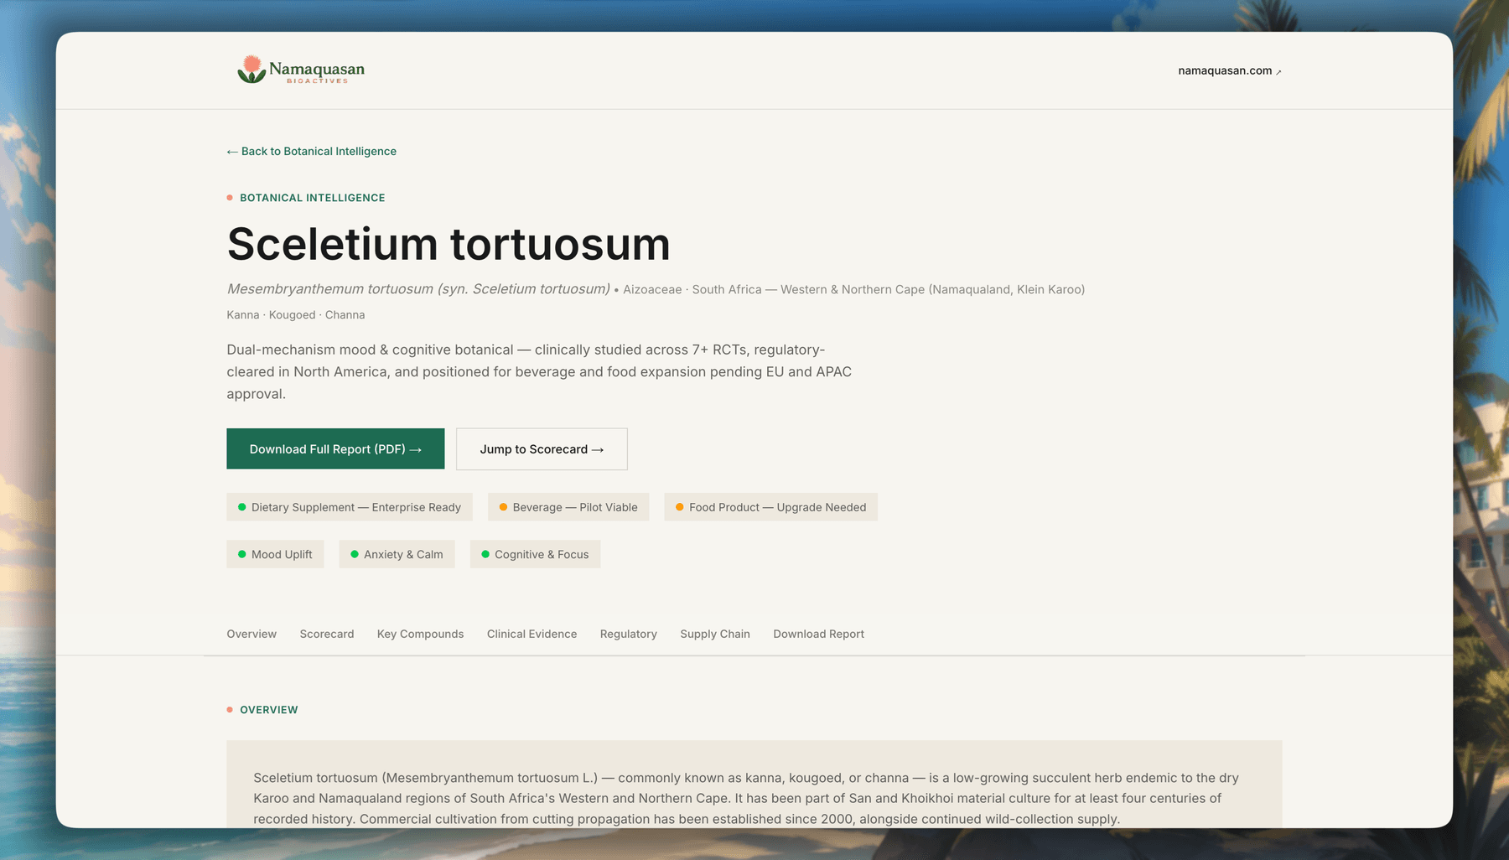Switch to the Supply Chain tab

(715, 634)
